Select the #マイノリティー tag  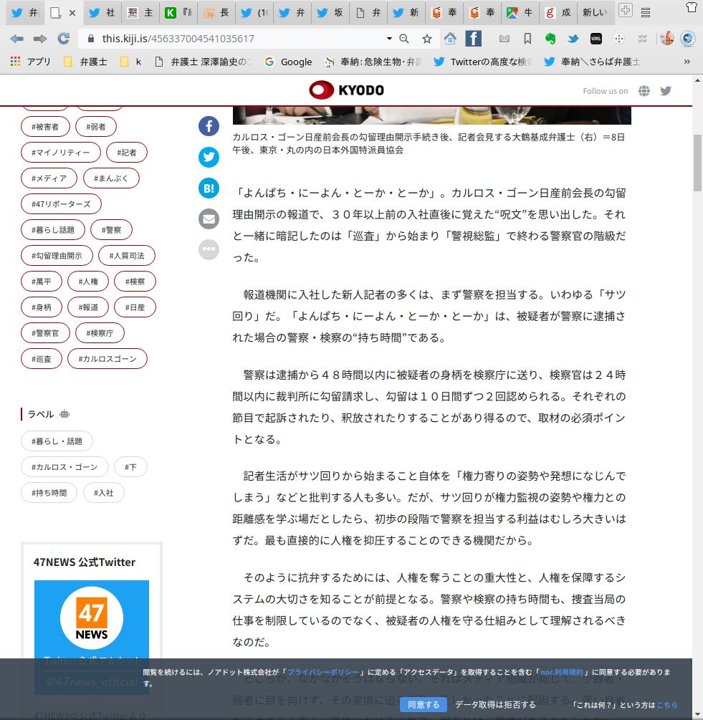[61, 153]
